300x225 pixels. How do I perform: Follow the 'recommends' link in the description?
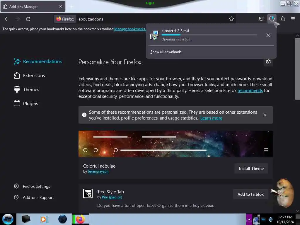[x=250, y=91]
